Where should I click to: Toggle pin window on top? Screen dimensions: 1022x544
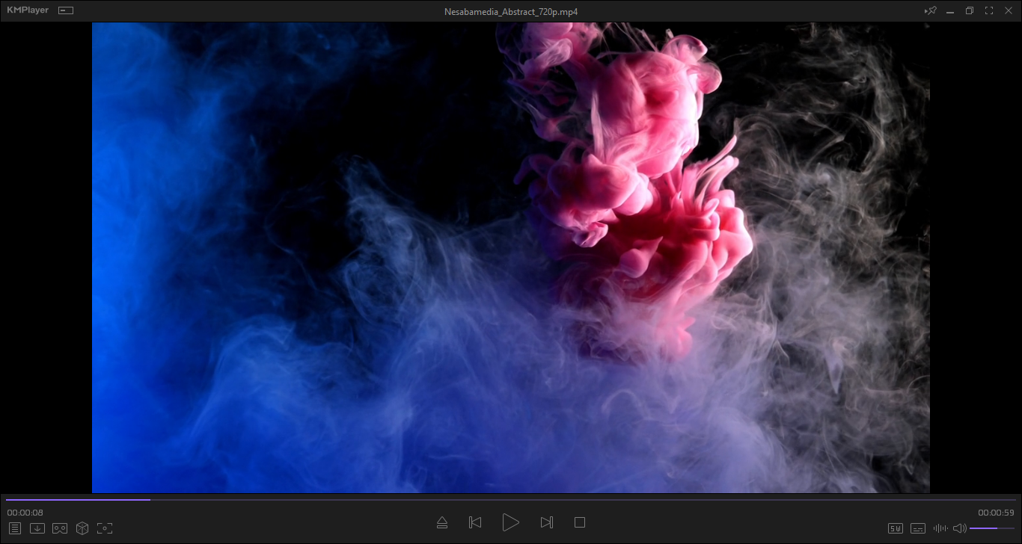click(931, 11)
